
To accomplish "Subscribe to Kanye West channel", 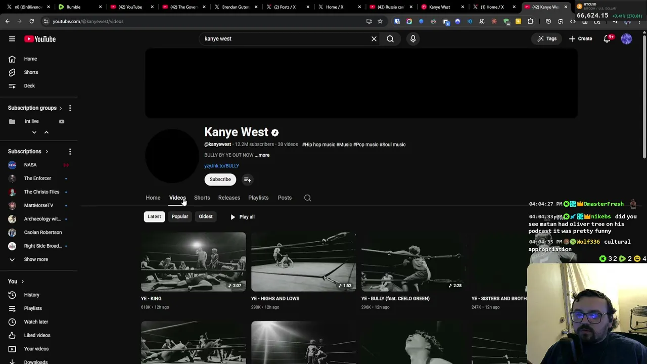I will pos(220,179).
